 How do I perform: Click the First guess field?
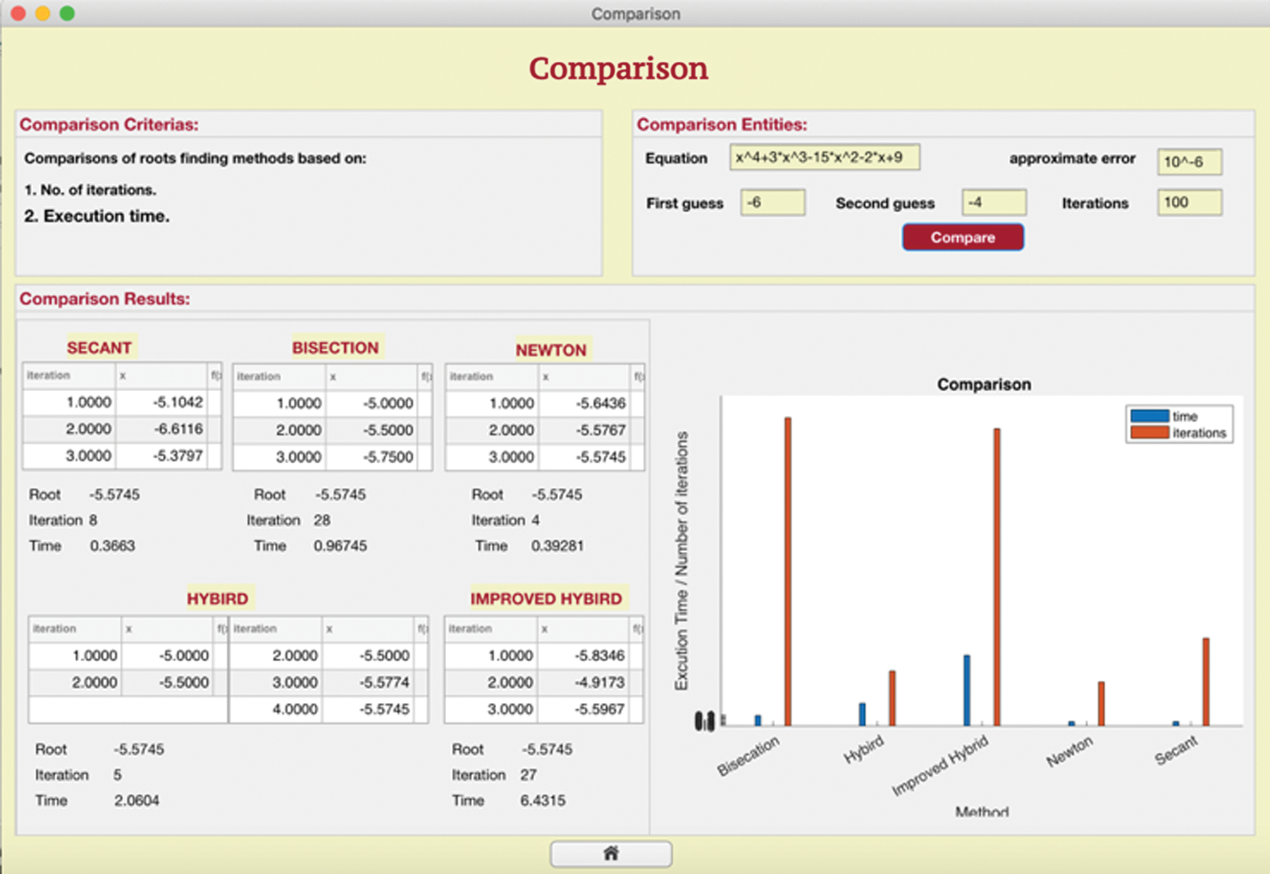pos(772,202)
